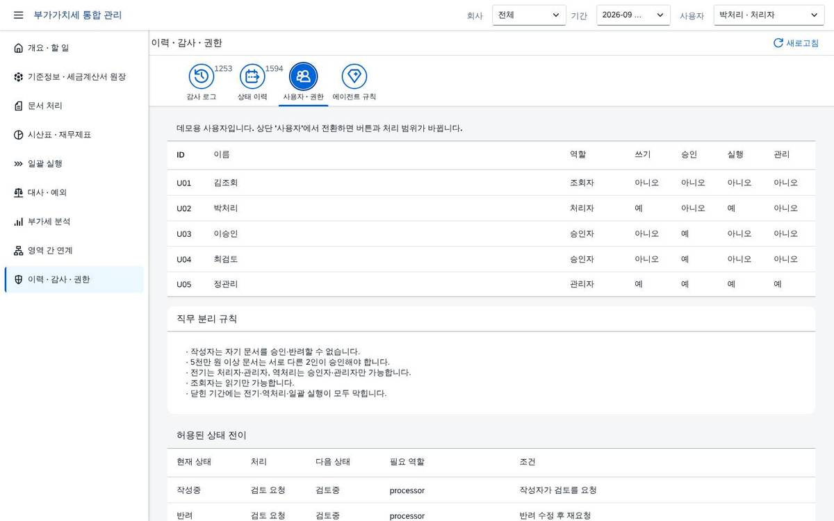Viewport: 834px width, 521px height.
Task: Click the 처리자 role cell in U02 row
Action: click(582, 208)
